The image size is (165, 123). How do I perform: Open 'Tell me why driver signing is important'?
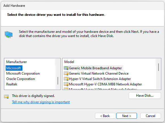(41, 102)
